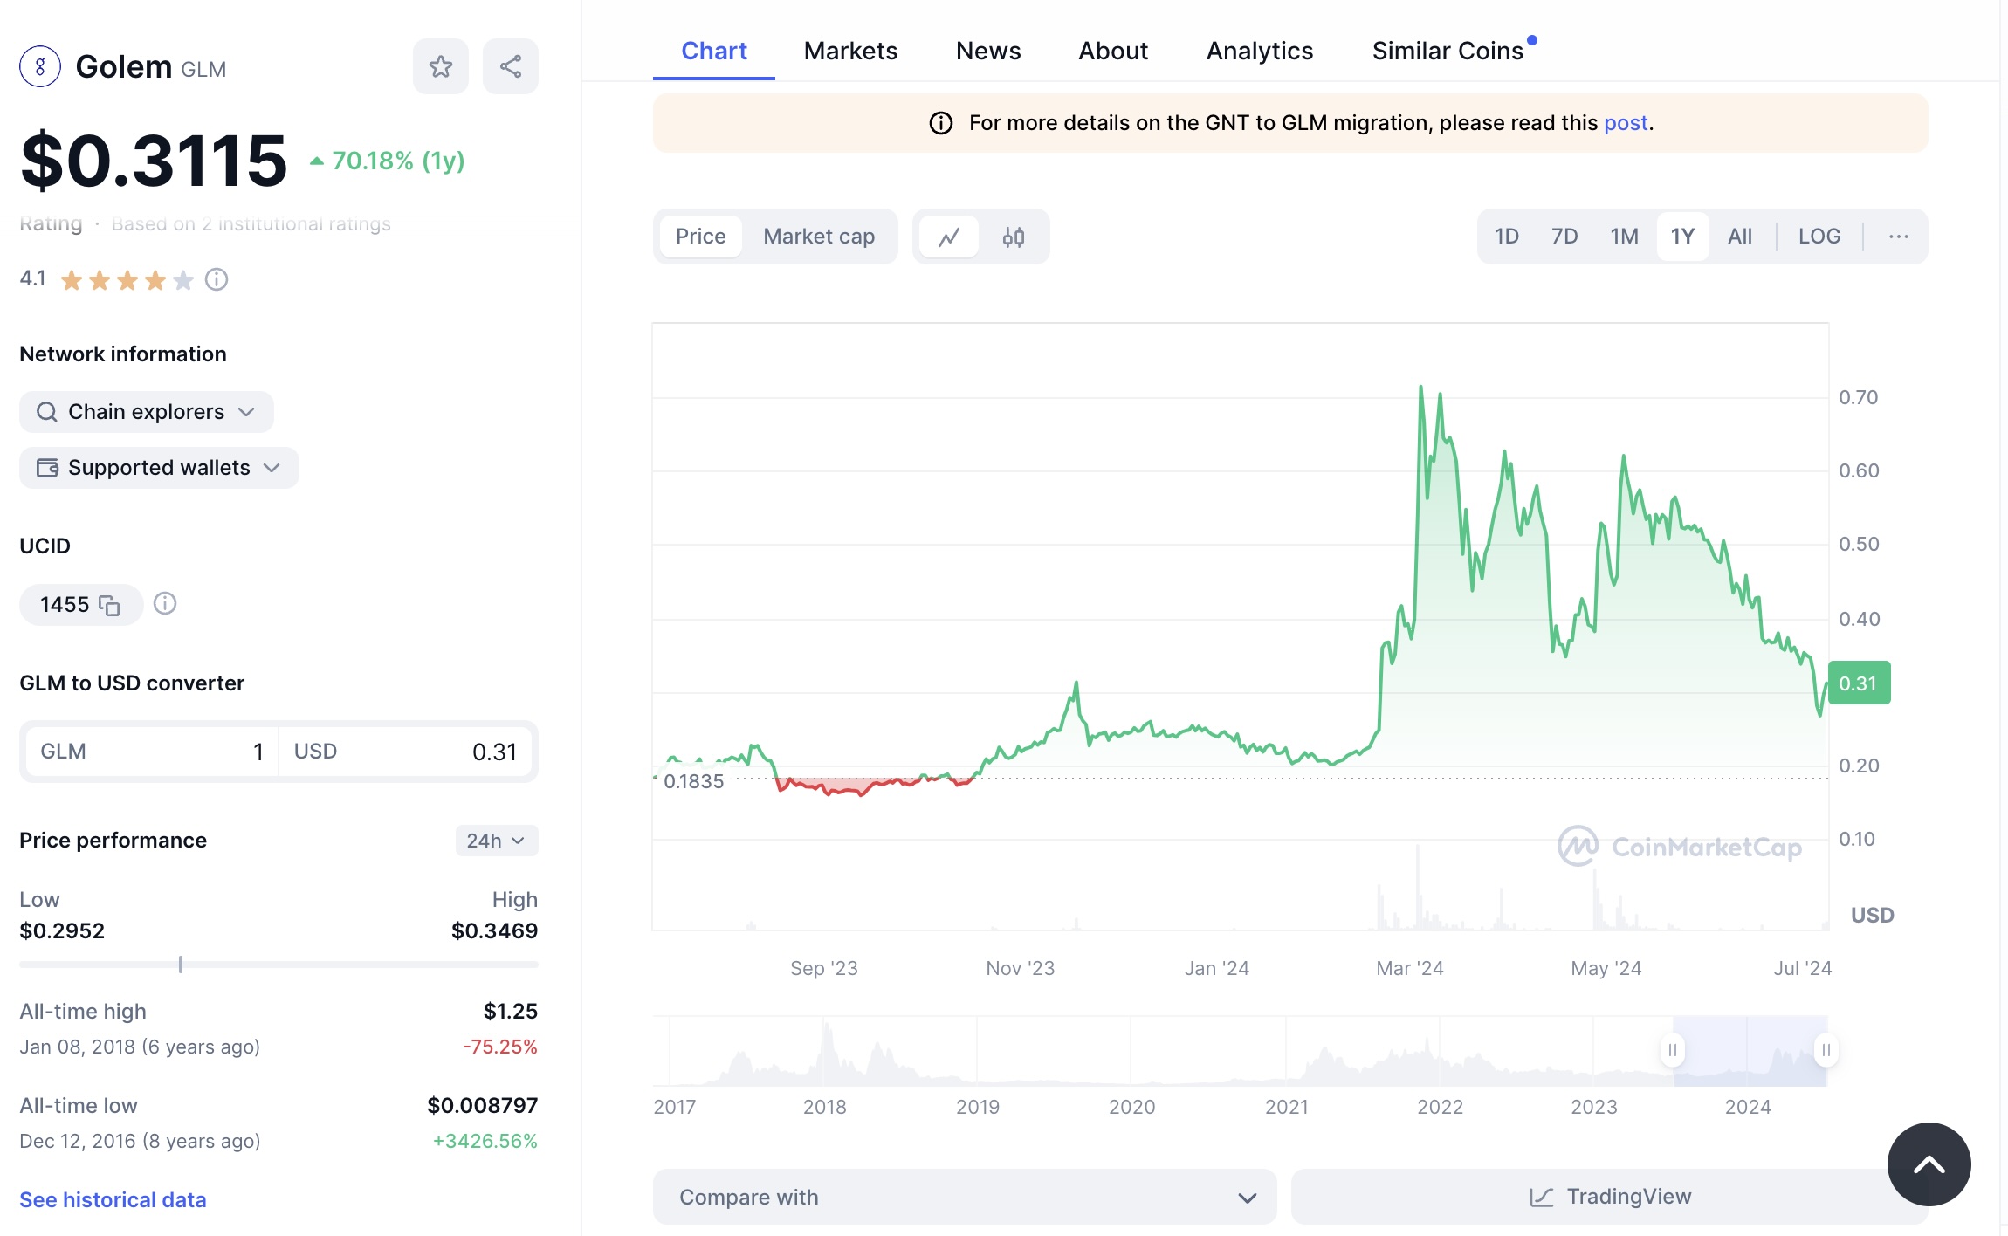The height and width of the screenshot is (1236, 2008).
Task: Open the About tab
Action: pyautogui.click(x=1113, y=51)
